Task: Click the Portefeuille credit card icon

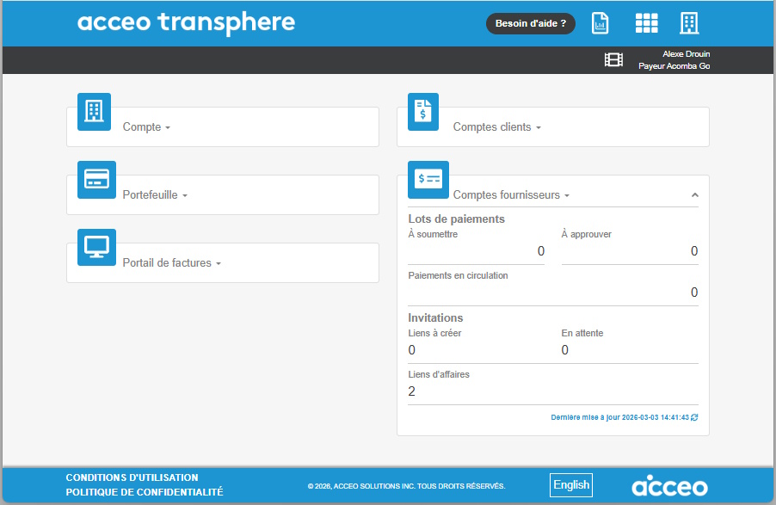Action: point(96,180)
